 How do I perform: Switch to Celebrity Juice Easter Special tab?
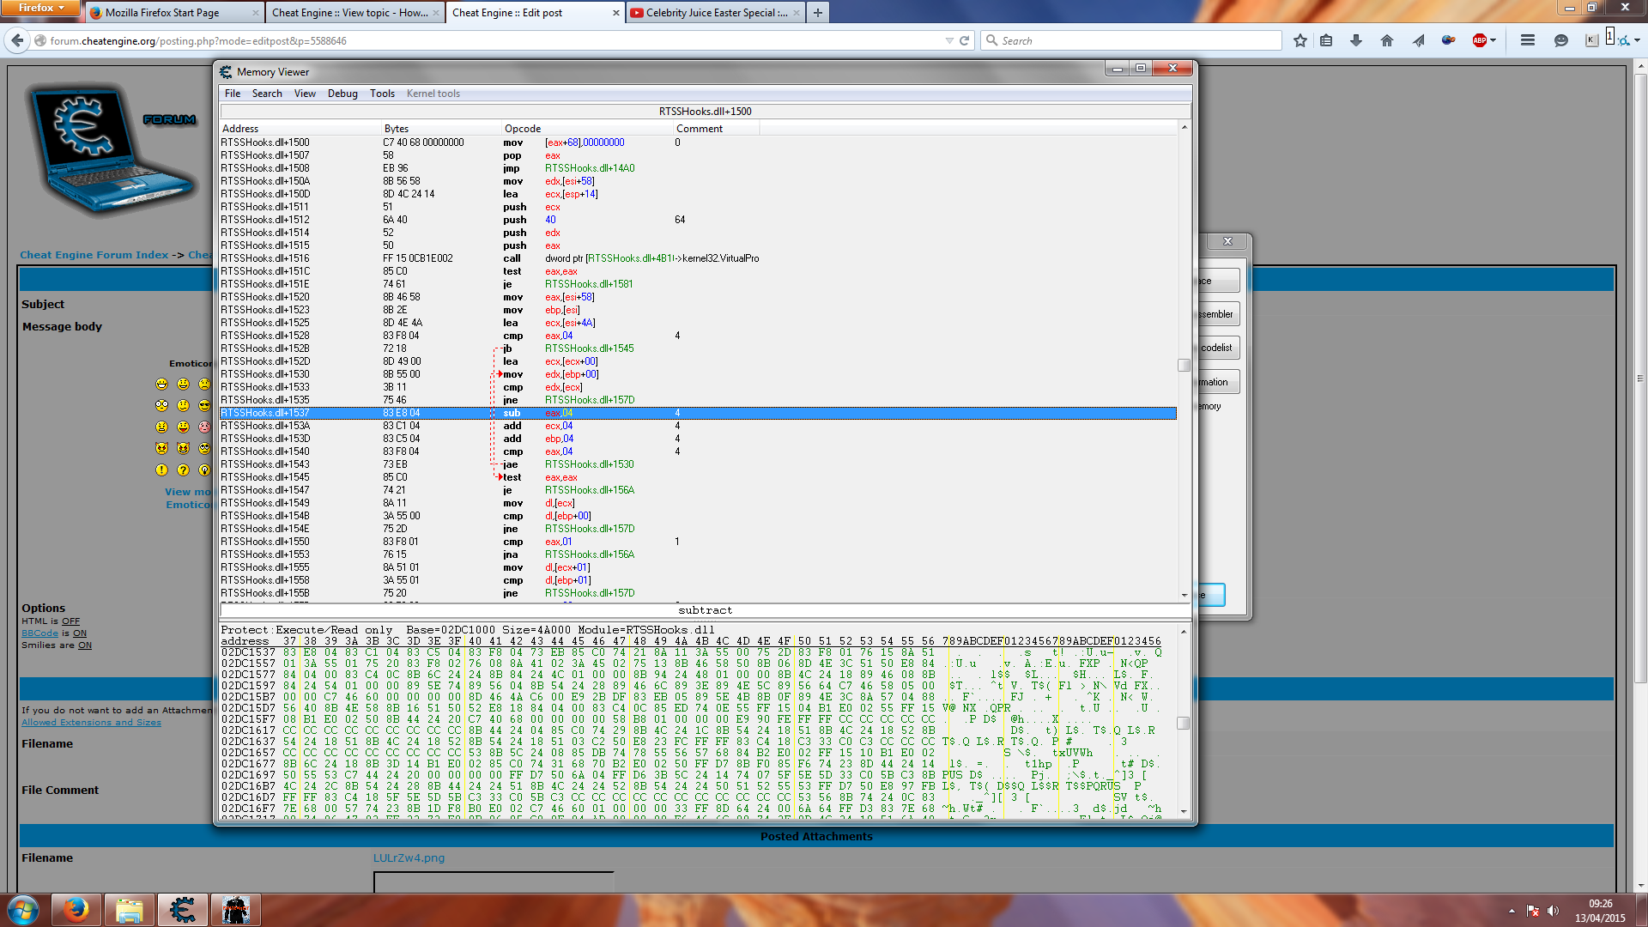point(714,13)
